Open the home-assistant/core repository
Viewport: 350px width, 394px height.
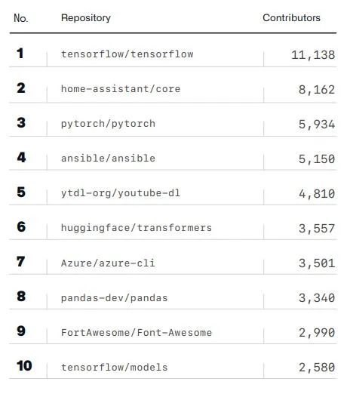[121, 89]
